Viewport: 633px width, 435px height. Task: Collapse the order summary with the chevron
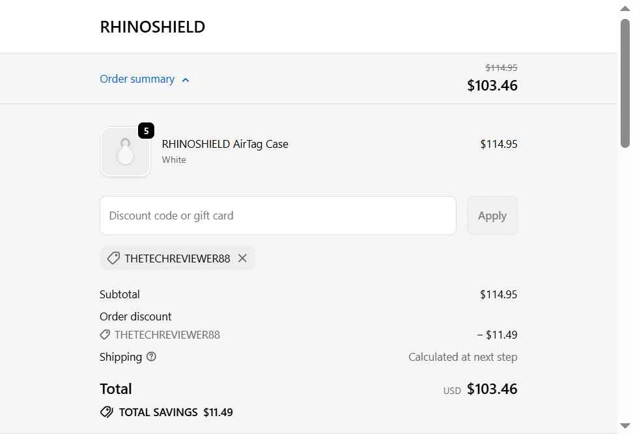click(186, 79)
